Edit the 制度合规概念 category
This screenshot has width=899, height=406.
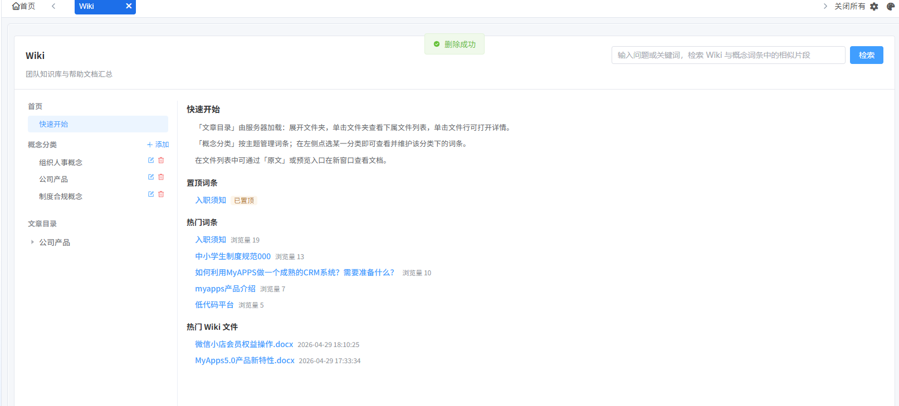[150, 194]
